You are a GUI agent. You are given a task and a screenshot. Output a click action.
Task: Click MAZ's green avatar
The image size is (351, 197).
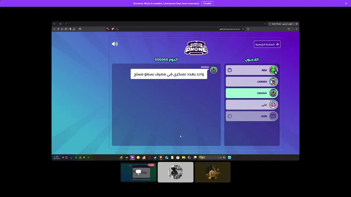pos(273,70)
